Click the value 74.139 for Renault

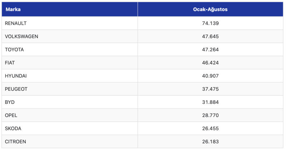tap(210, 23)
